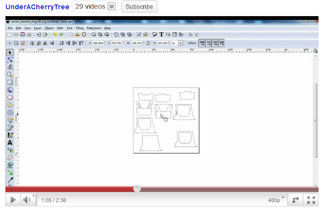Select the 3D Box tool
322x208 pixels.
(10, 90)
